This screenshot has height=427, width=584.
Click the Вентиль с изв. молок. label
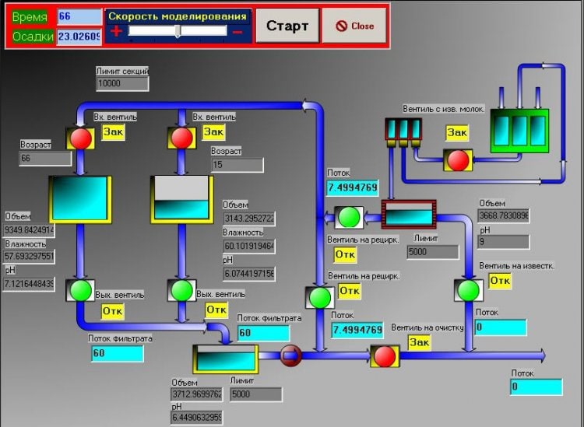click(444, 110)
